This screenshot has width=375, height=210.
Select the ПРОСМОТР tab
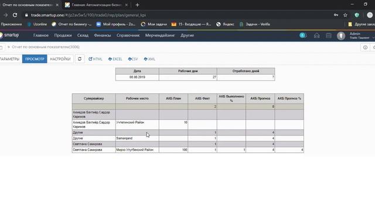[x=35, y=59]
